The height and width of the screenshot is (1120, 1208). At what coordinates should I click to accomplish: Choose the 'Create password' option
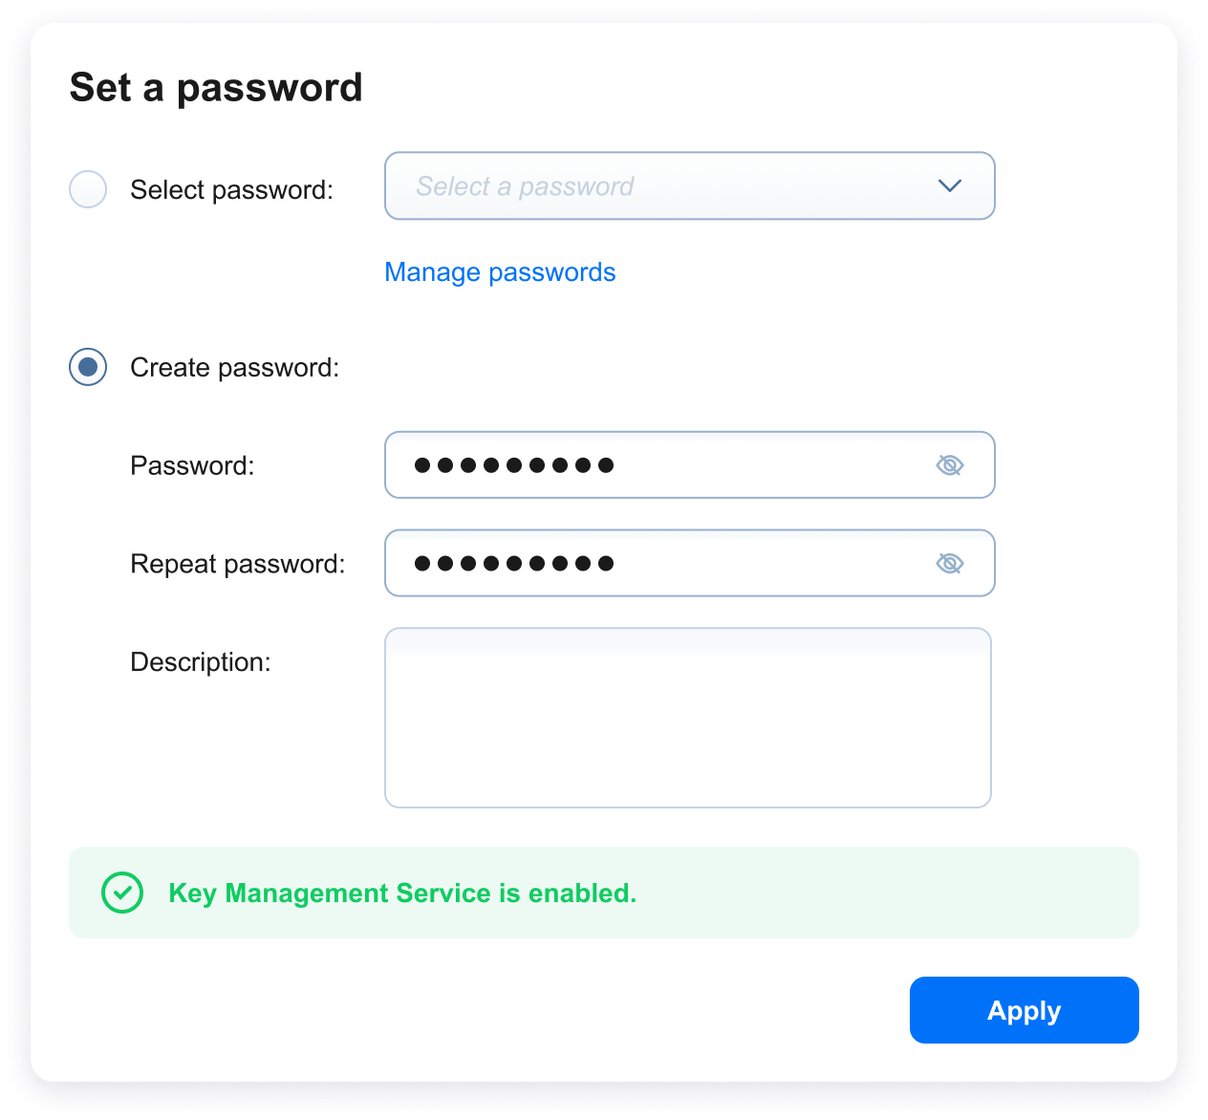(87, 367)
